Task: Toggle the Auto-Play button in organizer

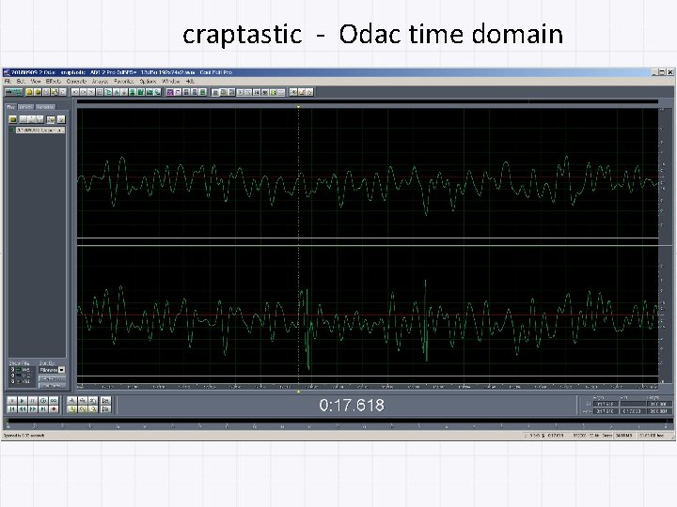Action: coord(52,379)
